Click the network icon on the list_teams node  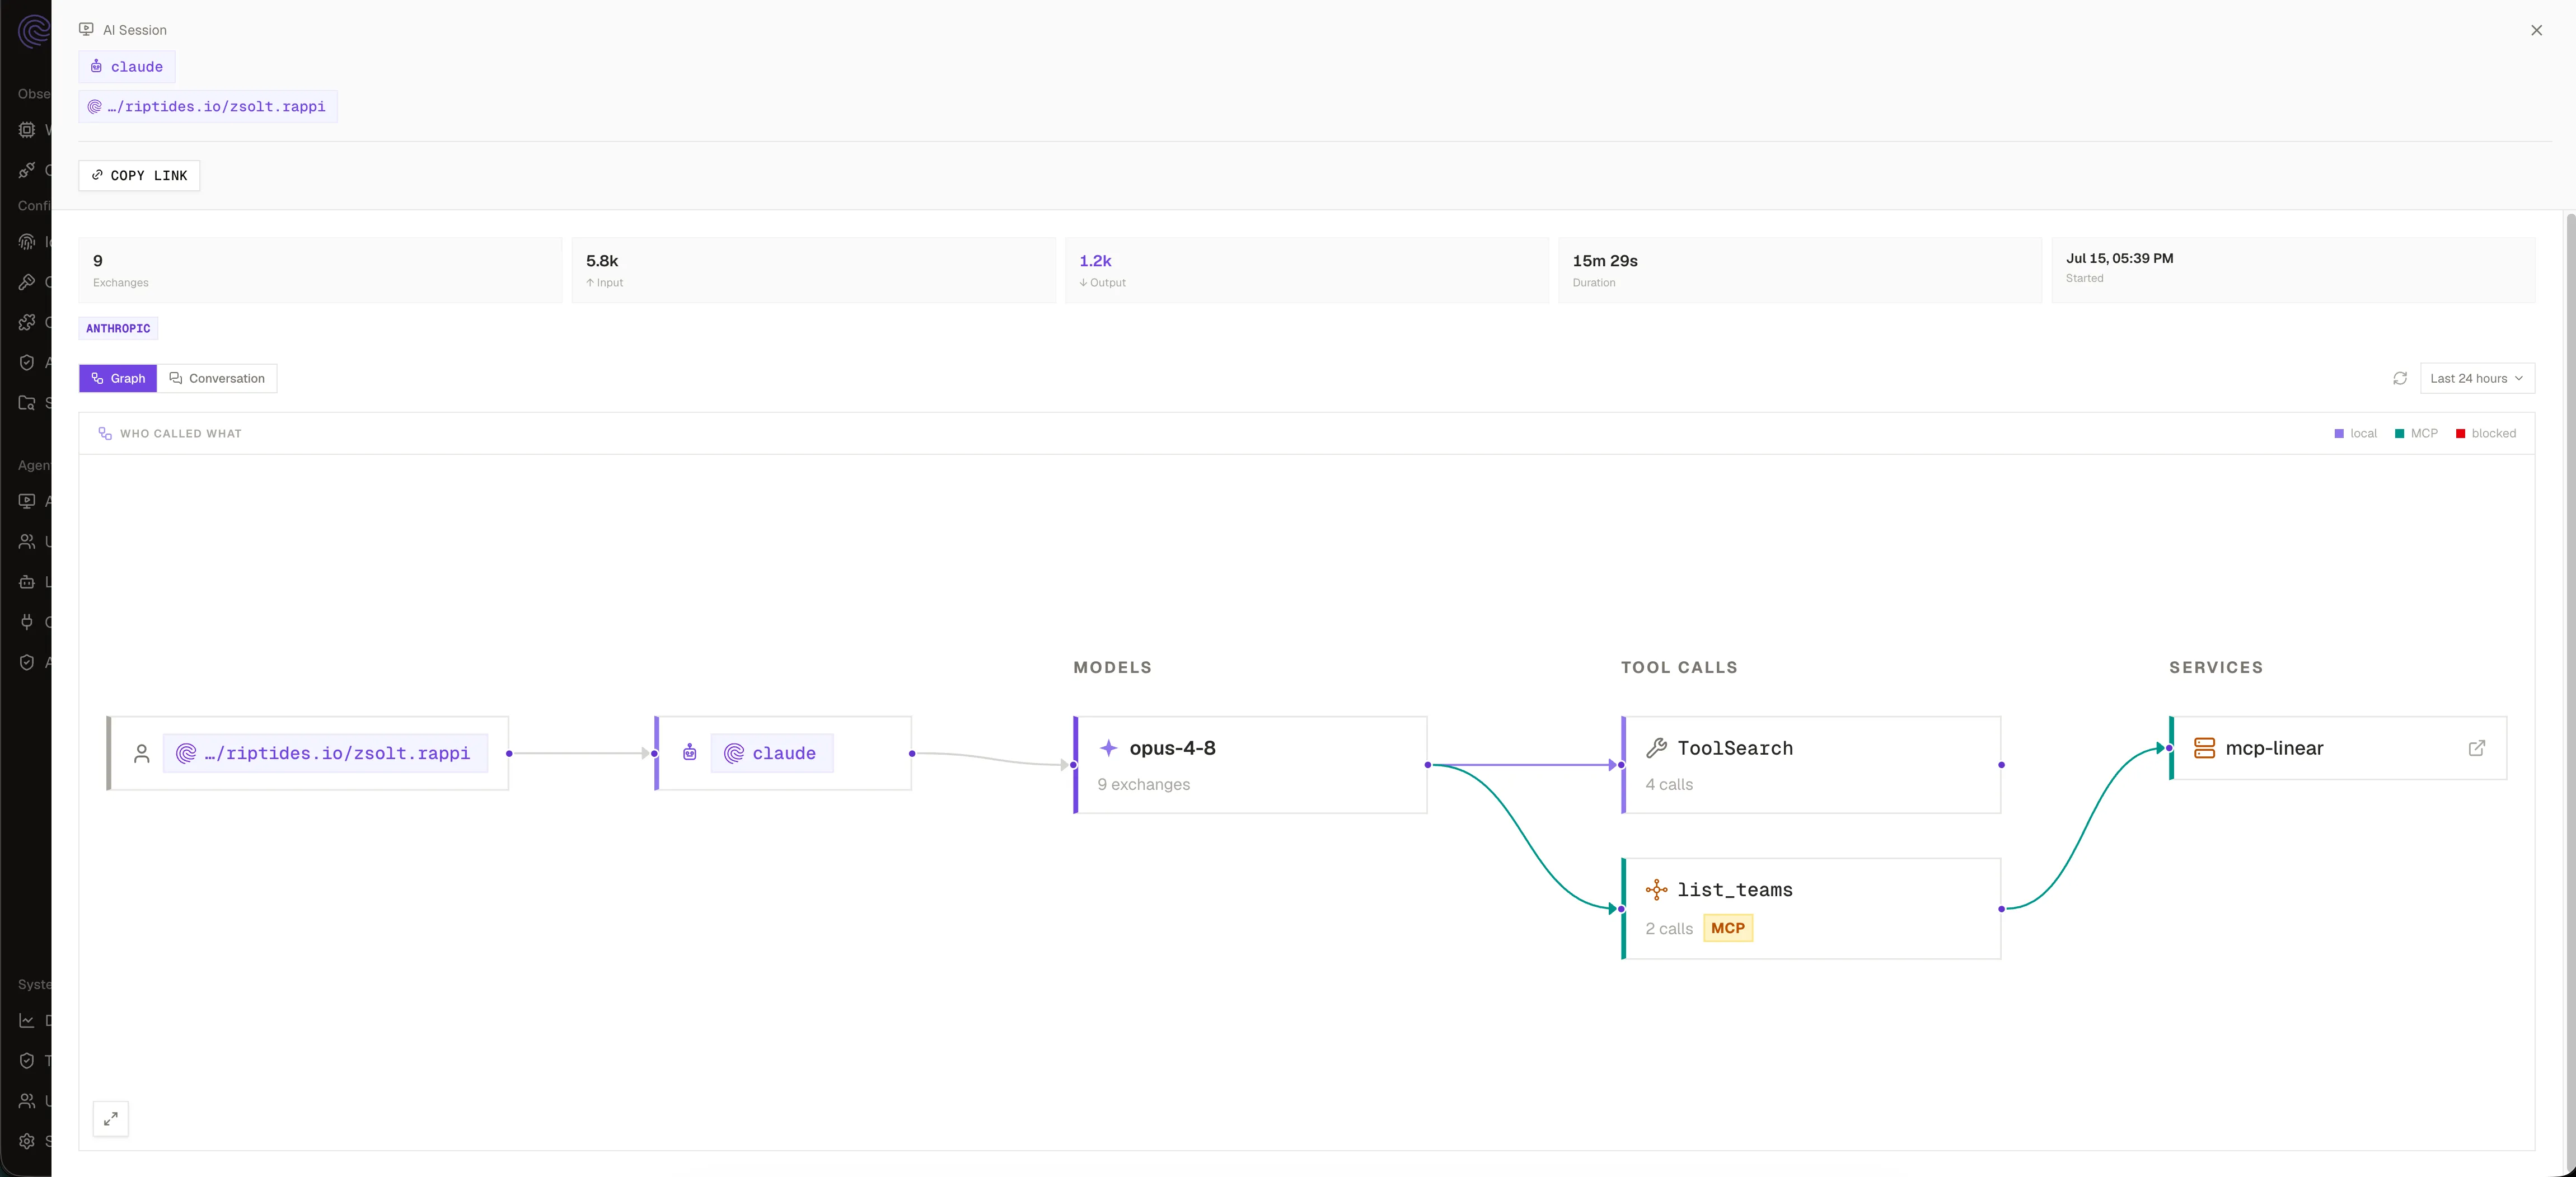coord(1656,889)
